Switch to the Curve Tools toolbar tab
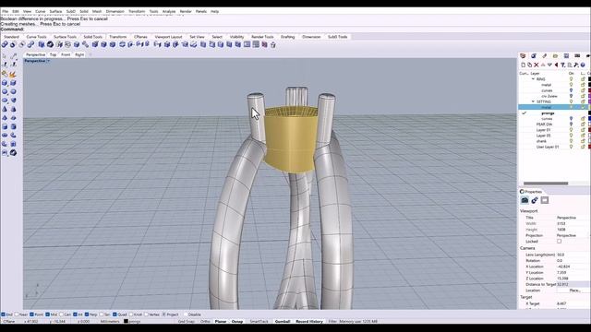Screen dimensions: 591x332 click(36, 37)
